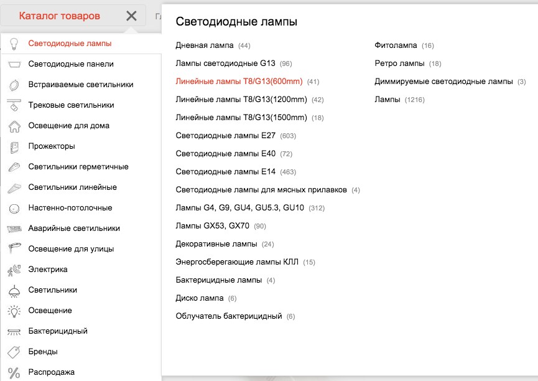Click the price tag icon beside Бренды
Image resolution: width=538 pixels, height=381 pixels.
pos(14,352)
